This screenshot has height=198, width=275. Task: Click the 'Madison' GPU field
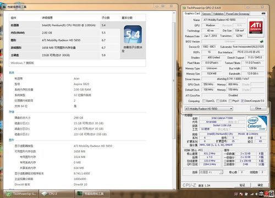[x=210, y=25]
